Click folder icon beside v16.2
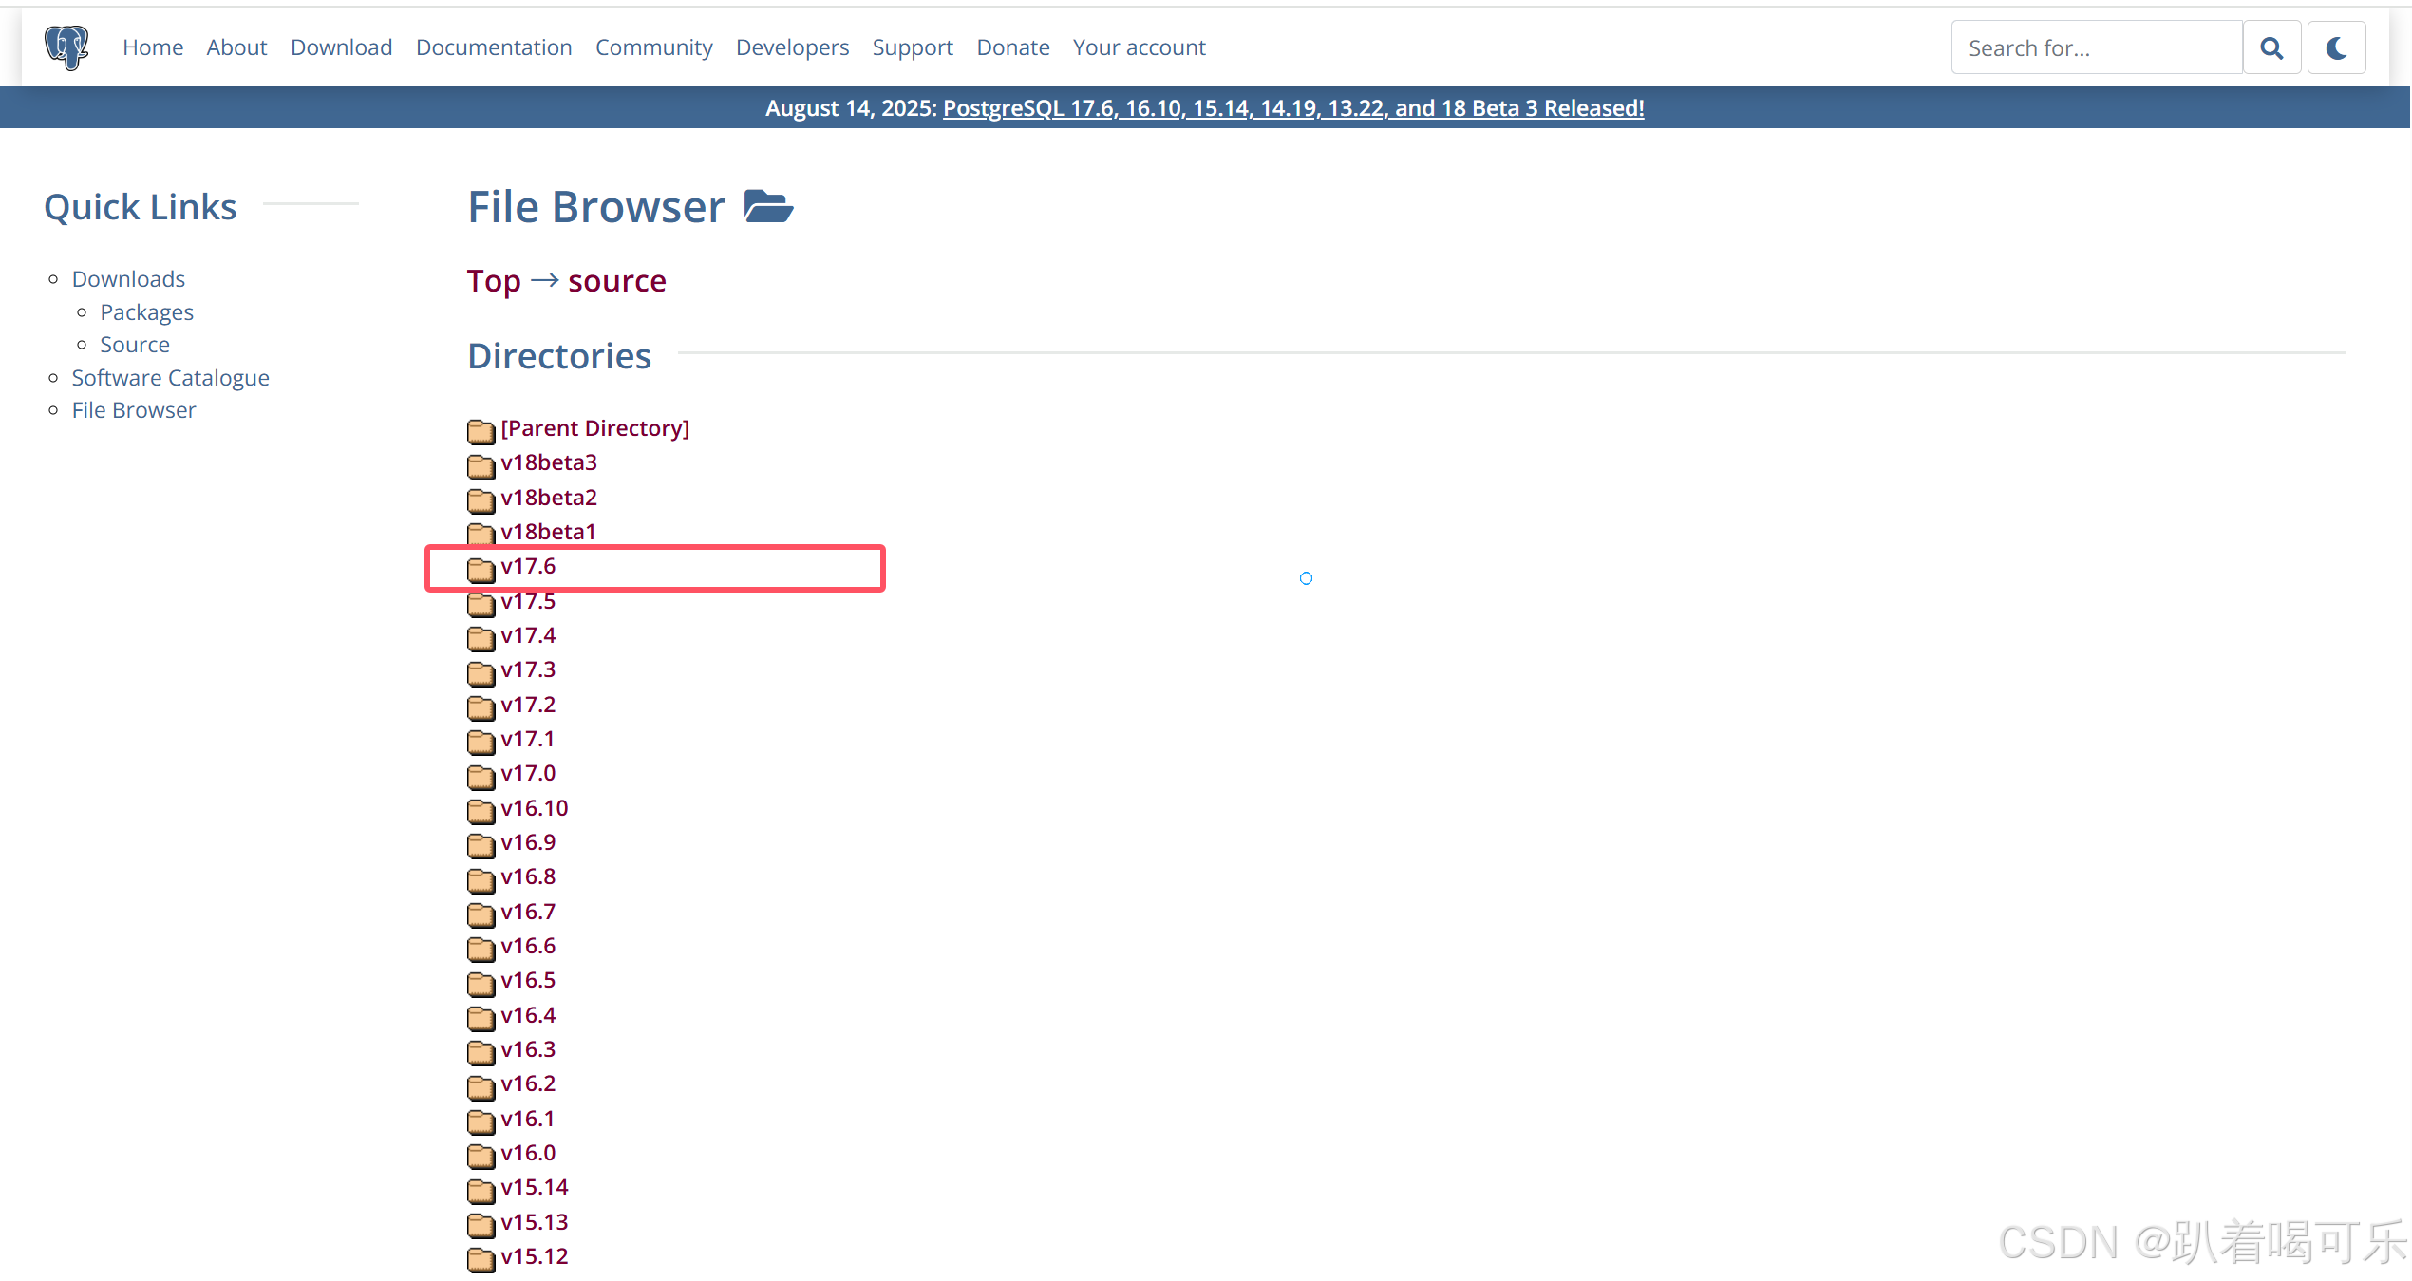 point(481,1087)
